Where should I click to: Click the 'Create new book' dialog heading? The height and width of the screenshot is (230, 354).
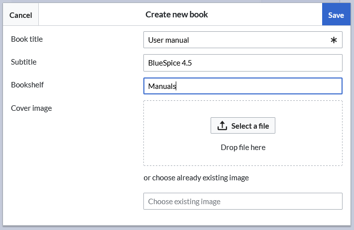(x=177, y=14)
